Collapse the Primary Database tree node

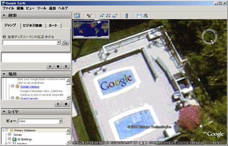coord(3,130)
